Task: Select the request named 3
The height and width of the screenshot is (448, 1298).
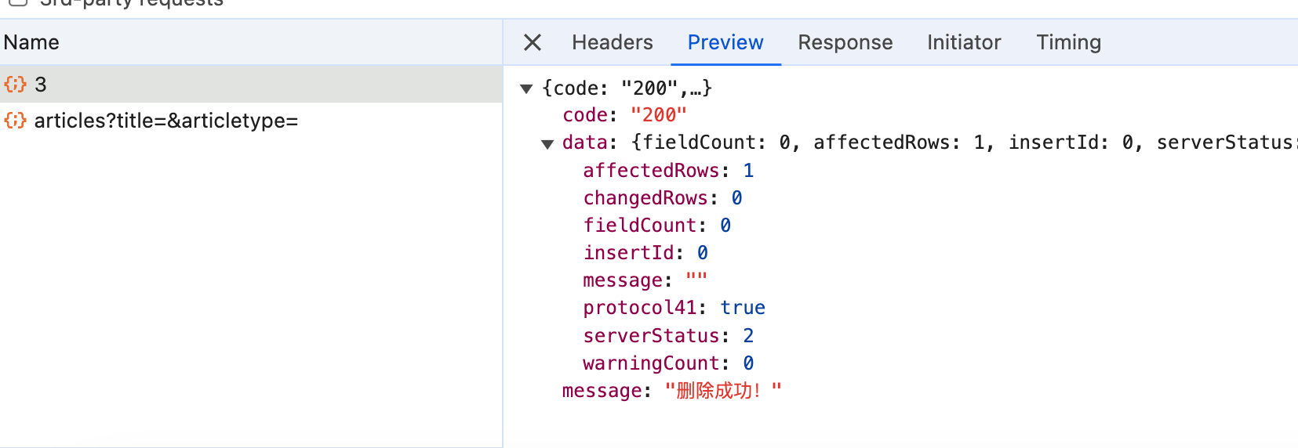Action: coord(41,85)
